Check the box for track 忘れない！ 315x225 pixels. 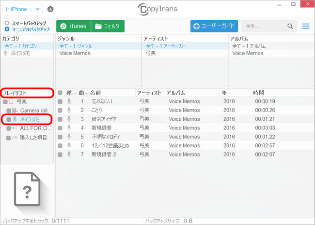tap(60, 101)
